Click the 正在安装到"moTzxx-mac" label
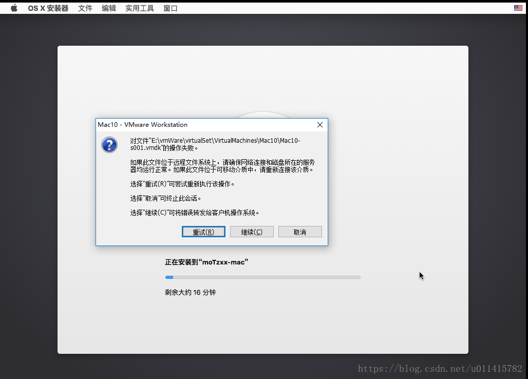Image resolution: width=528 pixels, height=379 pixels. pyautogui.click(x=206, y=262)
